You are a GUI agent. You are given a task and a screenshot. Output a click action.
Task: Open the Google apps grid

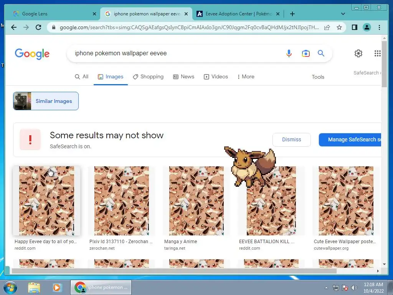pyautogui.click(x=378, y=53)
